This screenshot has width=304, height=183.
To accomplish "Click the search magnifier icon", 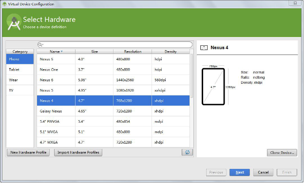I will pos(40,45).
